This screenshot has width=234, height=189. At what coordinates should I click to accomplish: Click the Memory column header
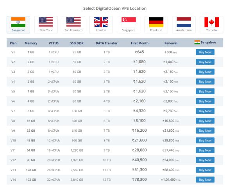[x=31, y=43]
